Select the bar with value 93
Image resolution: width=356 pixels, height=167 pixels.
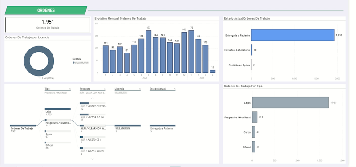coord(113,61)
